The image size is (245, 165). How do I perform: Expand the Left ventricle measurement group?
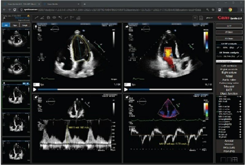click(x=229, y=66)
